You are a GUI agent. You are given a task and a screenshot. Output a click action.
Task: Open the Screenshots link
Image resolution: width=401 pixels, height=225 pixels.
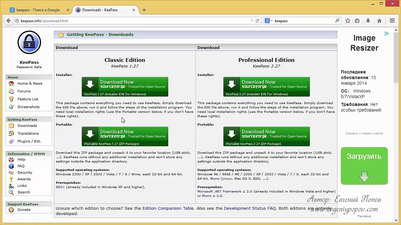point(29,107)
